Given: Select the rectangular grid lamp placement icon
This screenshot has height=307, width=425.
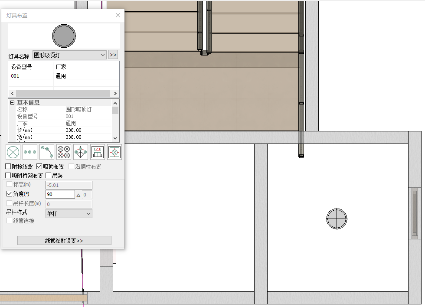Looking at the screenshot, I should tap(64, 152).
